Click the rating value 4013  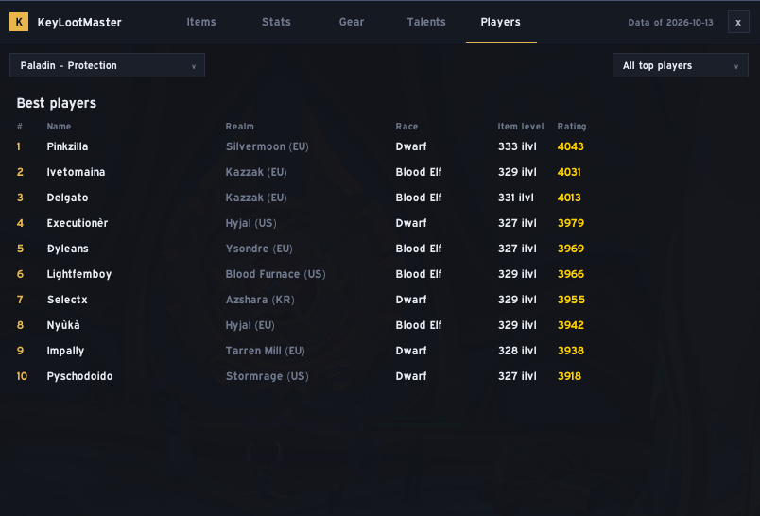(569, 198)
